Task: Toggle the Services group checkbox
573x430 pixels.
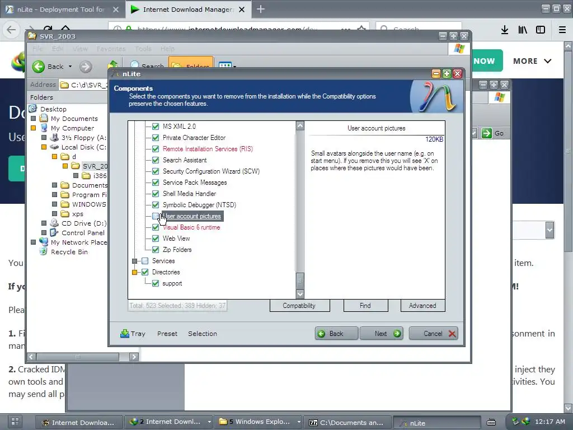Action: 145,261
